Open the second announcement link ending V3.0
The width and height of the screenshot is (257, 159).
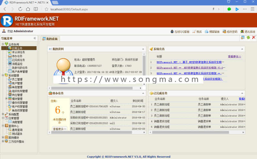click(191, 68)
